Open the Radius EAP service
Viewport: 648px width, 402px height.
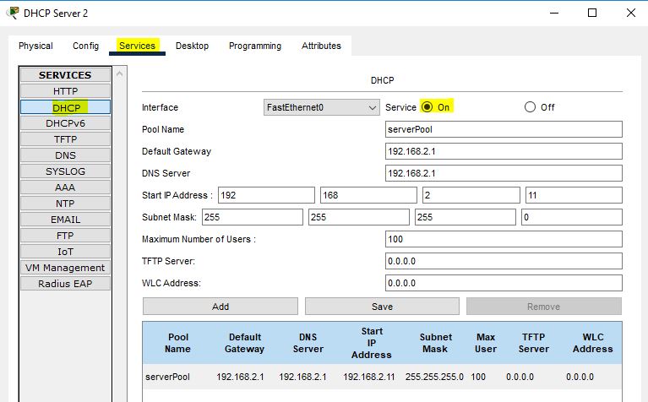(x=65, y=284)
